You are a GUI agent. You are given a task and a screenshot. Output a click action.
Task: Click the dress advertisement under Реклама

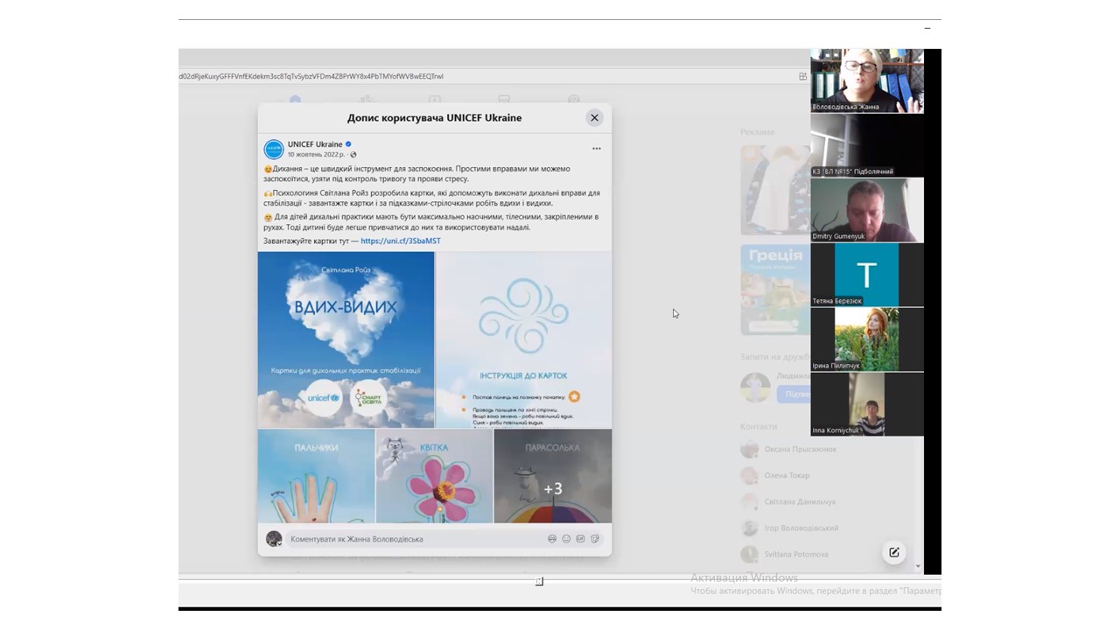click(775, 190)
